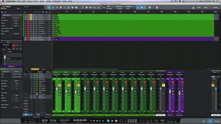Open the Browse panel button
This screenshot has height=124, width=221.
[x=217, y=121]
